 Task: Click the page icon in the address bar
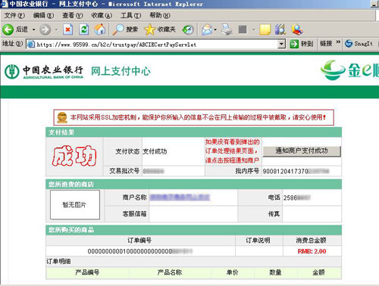(x=31, y=45)
